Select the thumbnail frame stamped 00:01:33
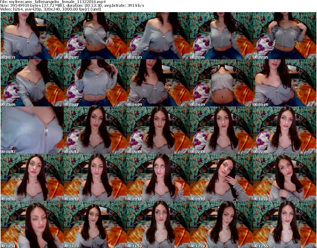Image resolution: width=317 pixels, height=248 pixels. 158,36
